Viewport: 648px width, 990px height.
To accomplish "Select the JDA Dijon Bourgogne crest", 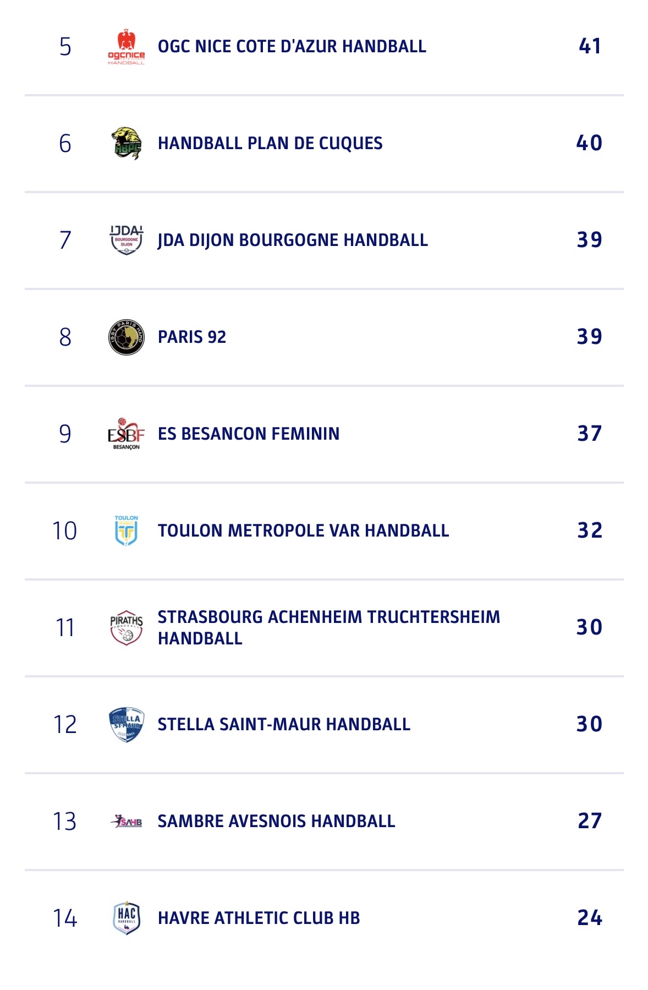I will (126, 240).
